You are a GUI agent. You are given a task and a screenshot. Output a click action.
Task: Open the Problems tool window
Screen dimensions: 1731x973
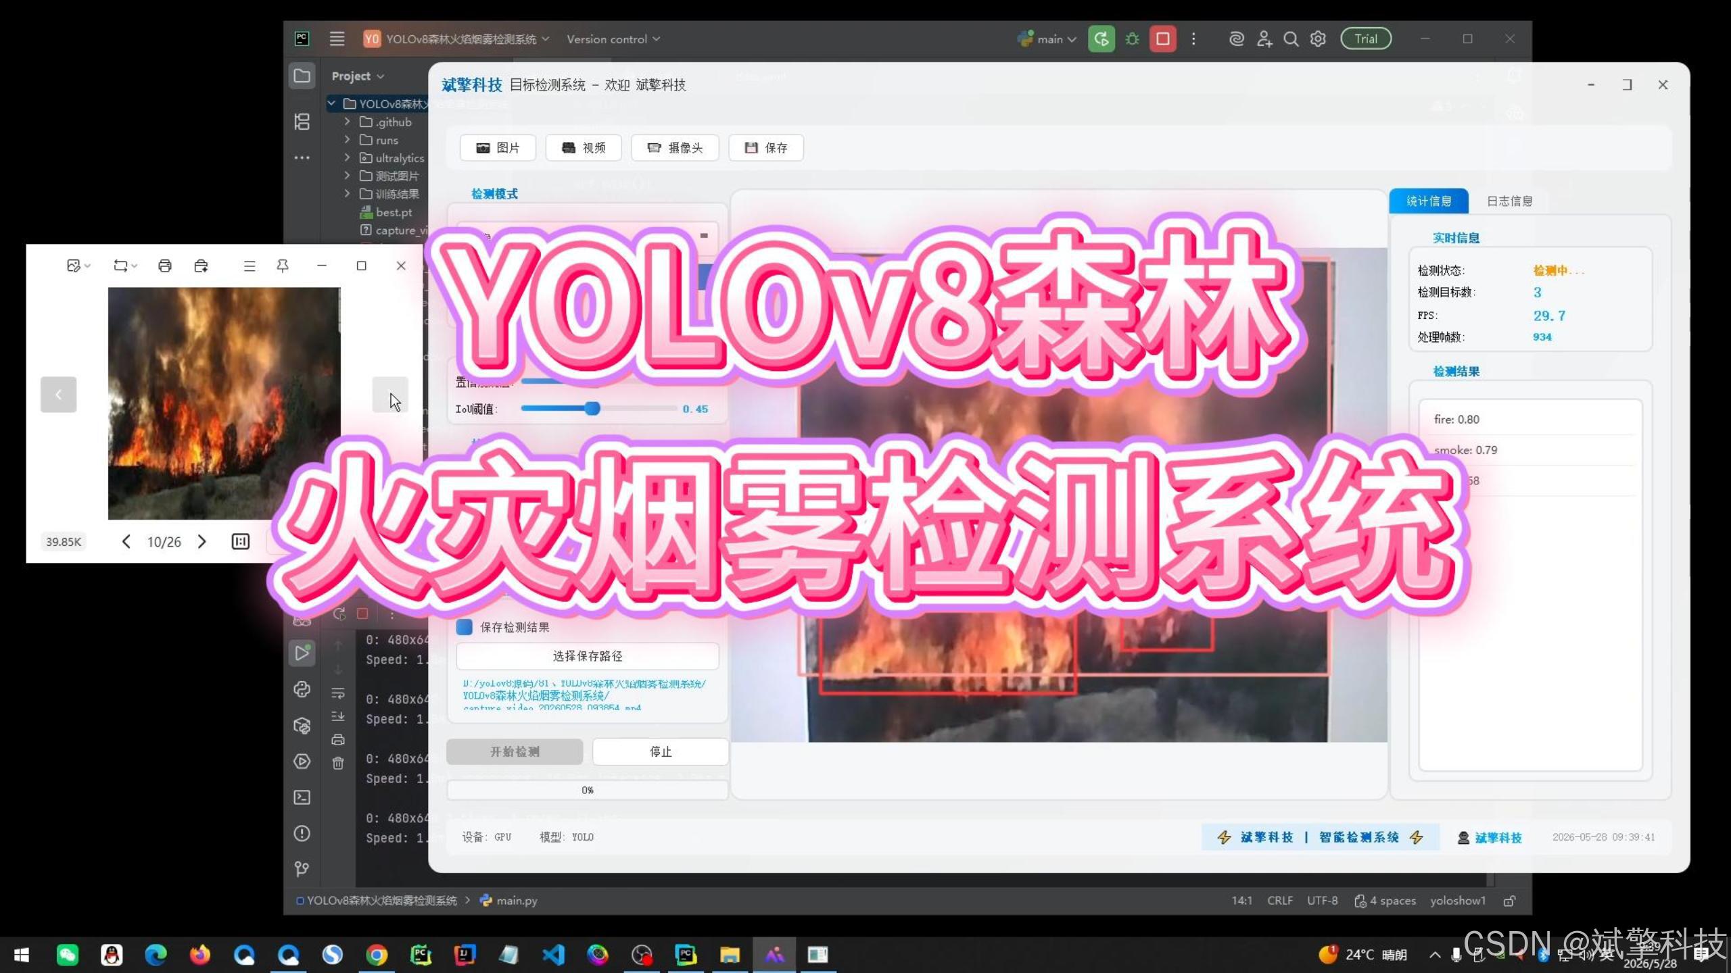302,833
